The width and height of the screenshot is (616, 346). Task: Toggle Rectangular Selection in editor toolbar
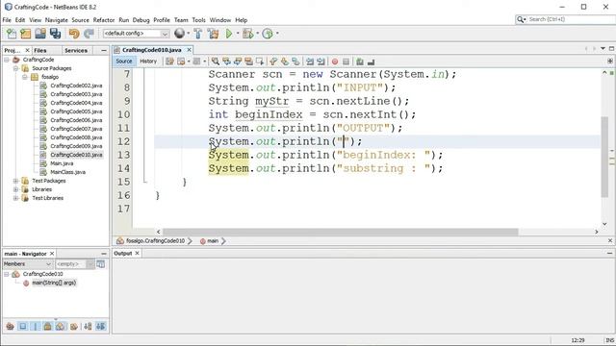point(260,62)
